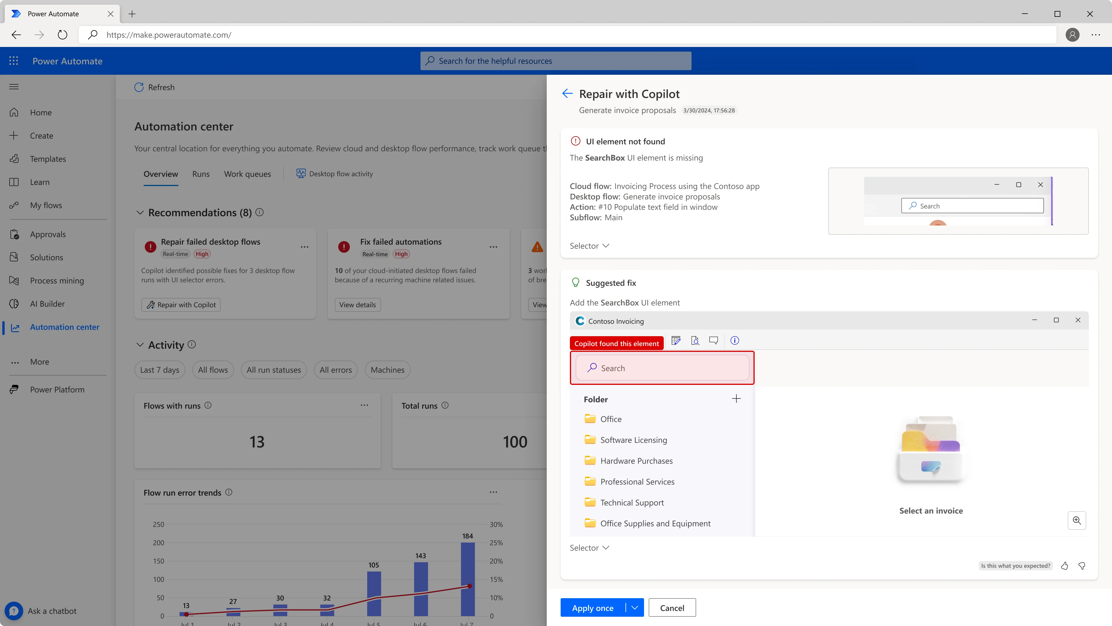Image resolution: width=1112 pixels, height=626 pixels.
Task: Open AI Builder from the sidebar
Action: pyautogui.click(x=47, y=304)
